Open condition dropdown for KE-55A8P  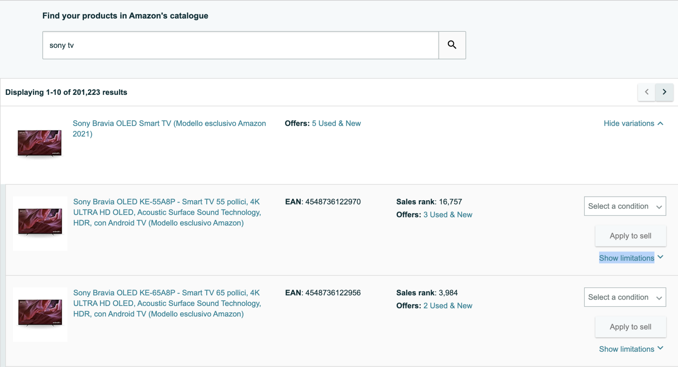click(x=625, y=206)
